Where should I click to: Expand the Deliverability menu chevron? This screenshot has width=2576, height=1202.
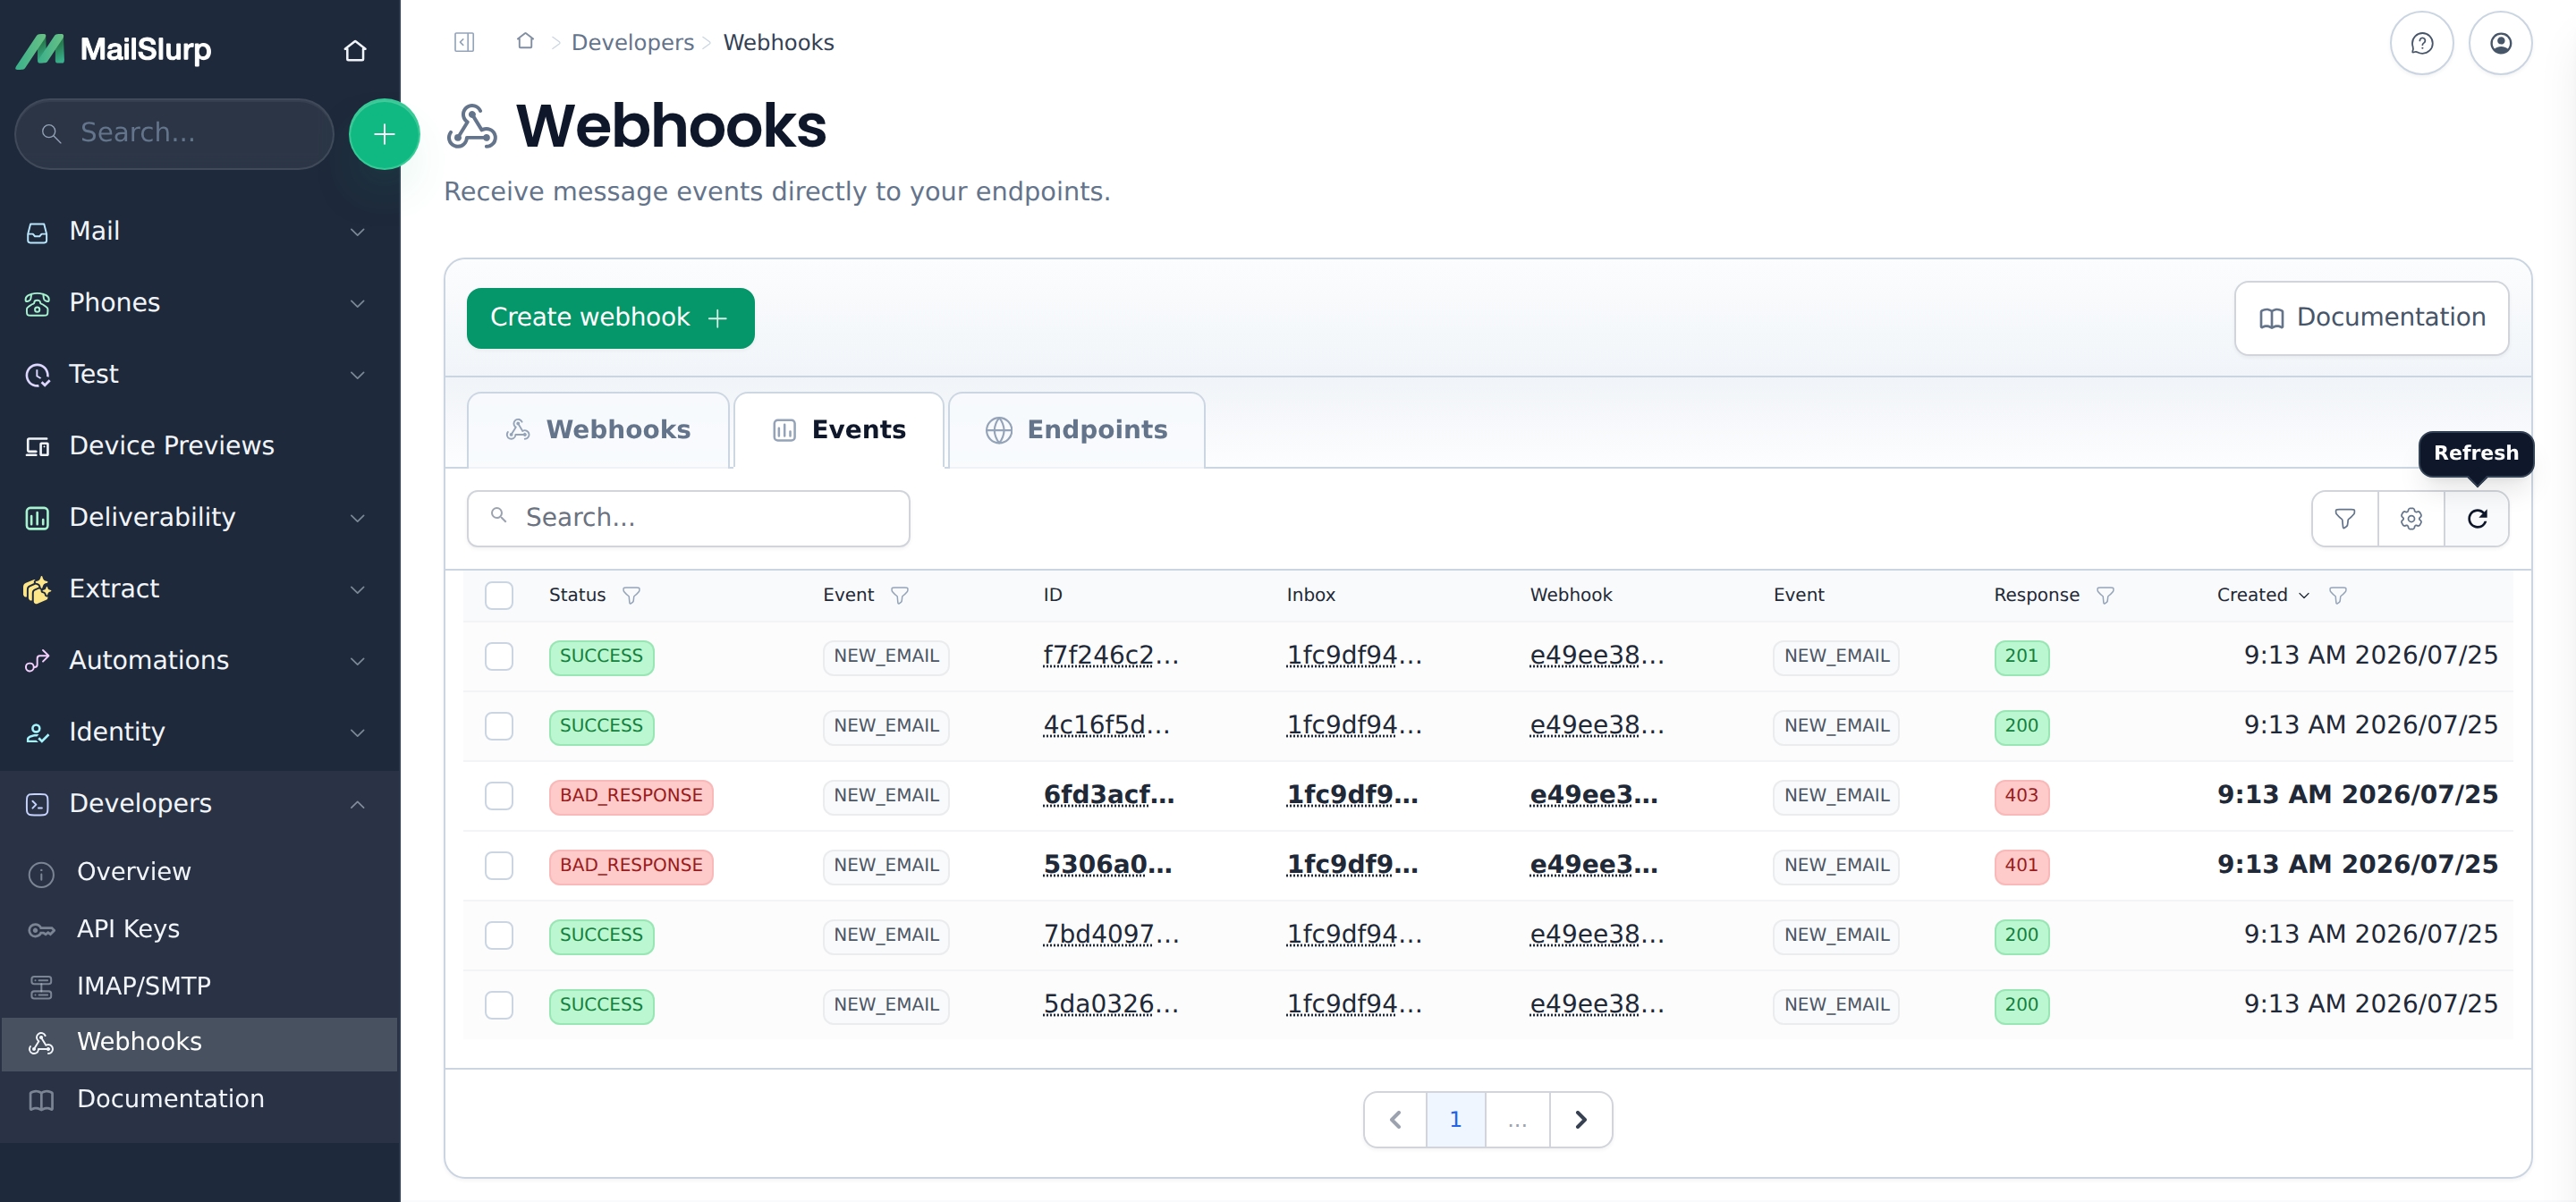click(x=357, y=518)
